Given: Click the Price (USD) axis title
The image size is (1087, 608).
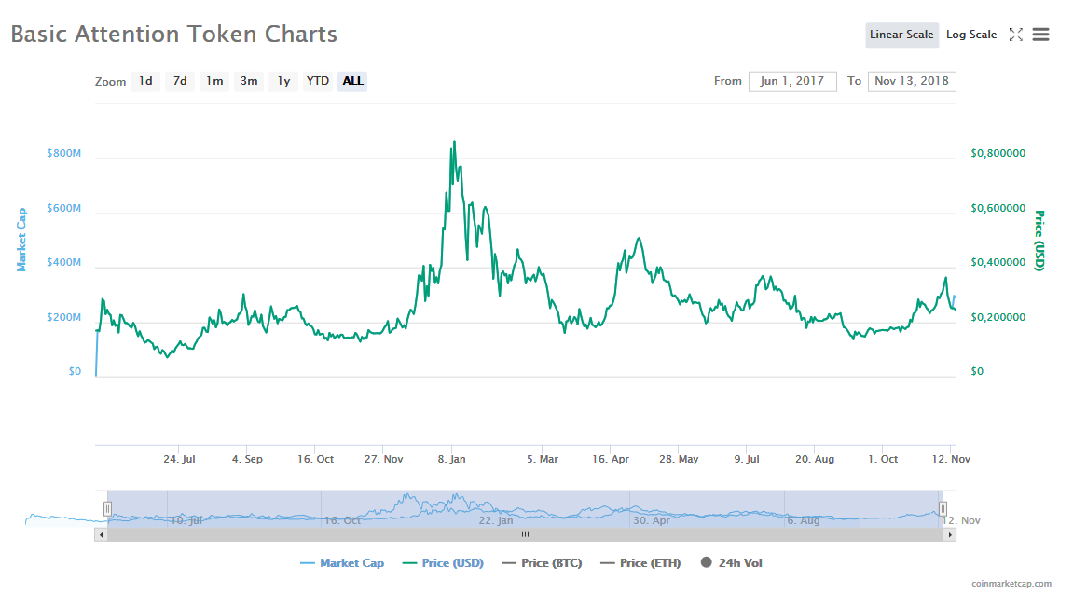Looking at the screenshot, I should 1039,241.
